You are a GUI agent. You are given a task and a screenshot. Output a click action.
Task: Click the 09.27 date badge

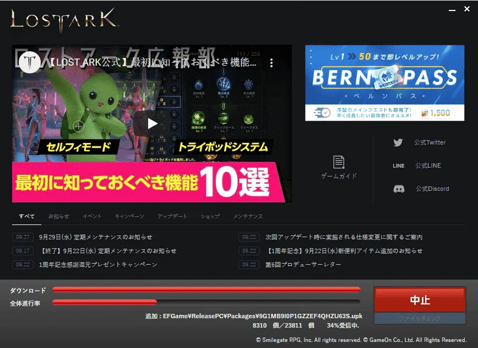coord(23,237)
